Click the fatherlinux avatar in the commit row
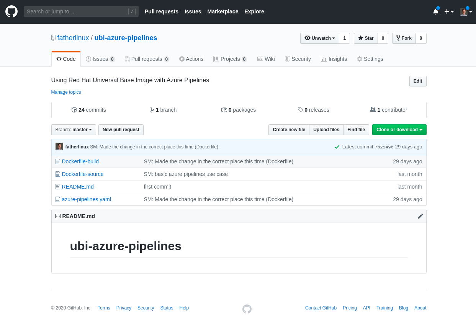Viewport: 476px width, 324px height. 59,147
